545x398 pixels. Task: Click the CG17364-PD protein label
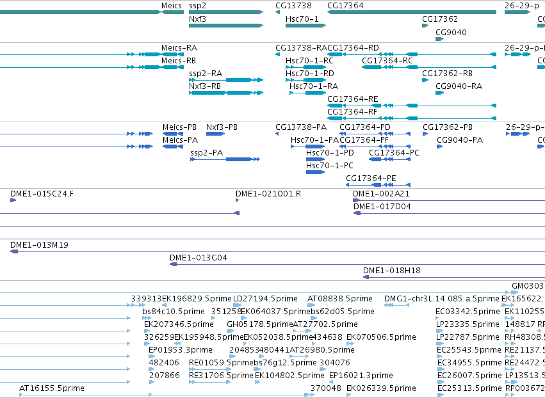pyautogui.click(x=365, y=127)
